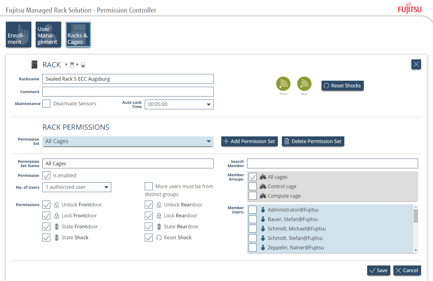This screenshot has width=433, height=281.
Task: Uncheck the State Reardoor permission
Action: click(149, 227)
